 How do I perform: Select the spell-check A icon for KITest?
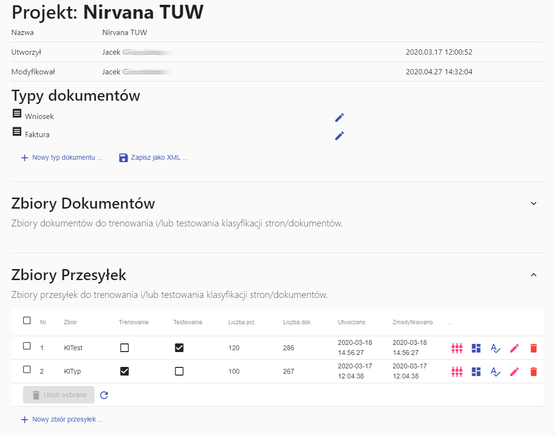[495, 348]
